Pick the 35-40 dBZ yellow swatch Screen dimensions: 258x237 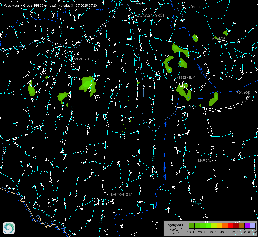coord(220,225)
